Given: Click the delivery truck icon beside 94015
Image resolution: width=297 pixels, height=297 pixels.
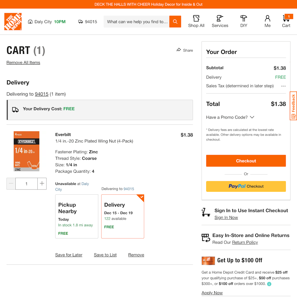Looking at the screenshot, I should click(x=80, y=21).
